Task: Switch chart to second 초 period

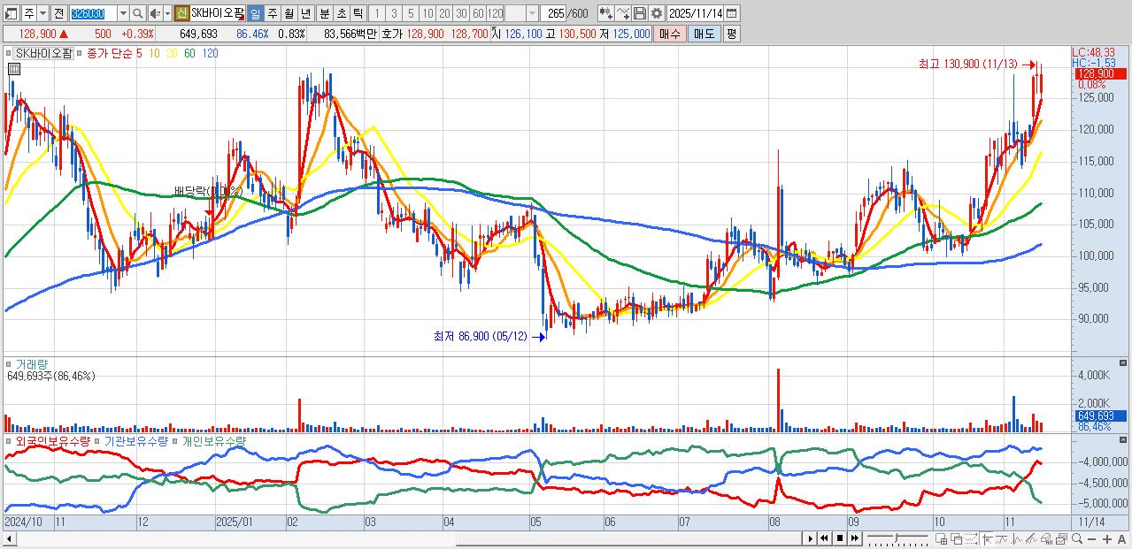Action: 341,13
